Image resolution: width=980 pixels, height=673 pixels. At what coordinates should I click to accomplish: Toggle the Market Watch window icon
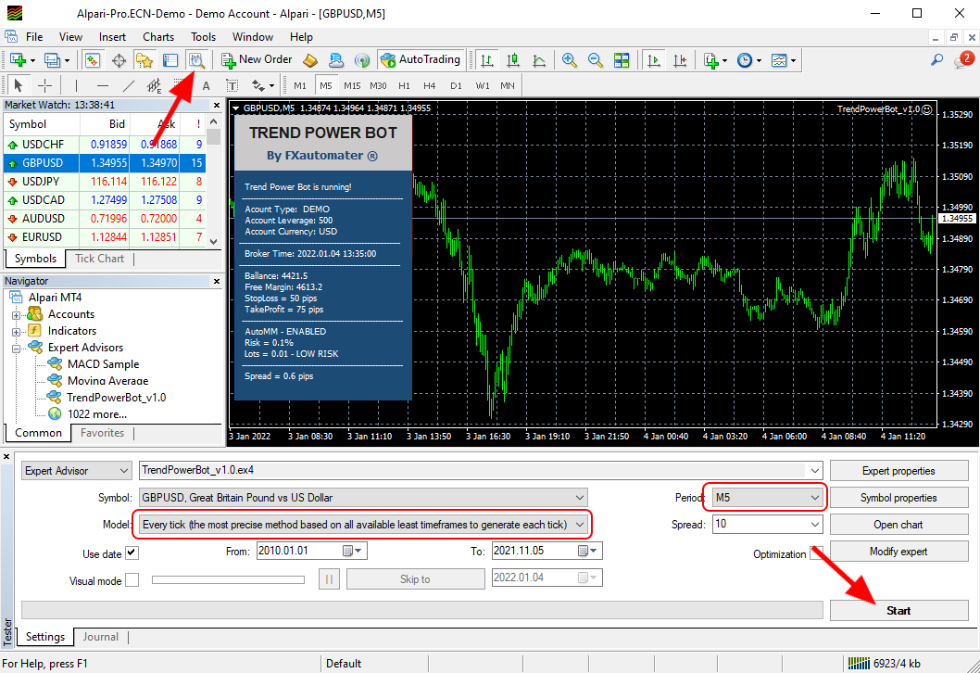(x=93, y=60)
